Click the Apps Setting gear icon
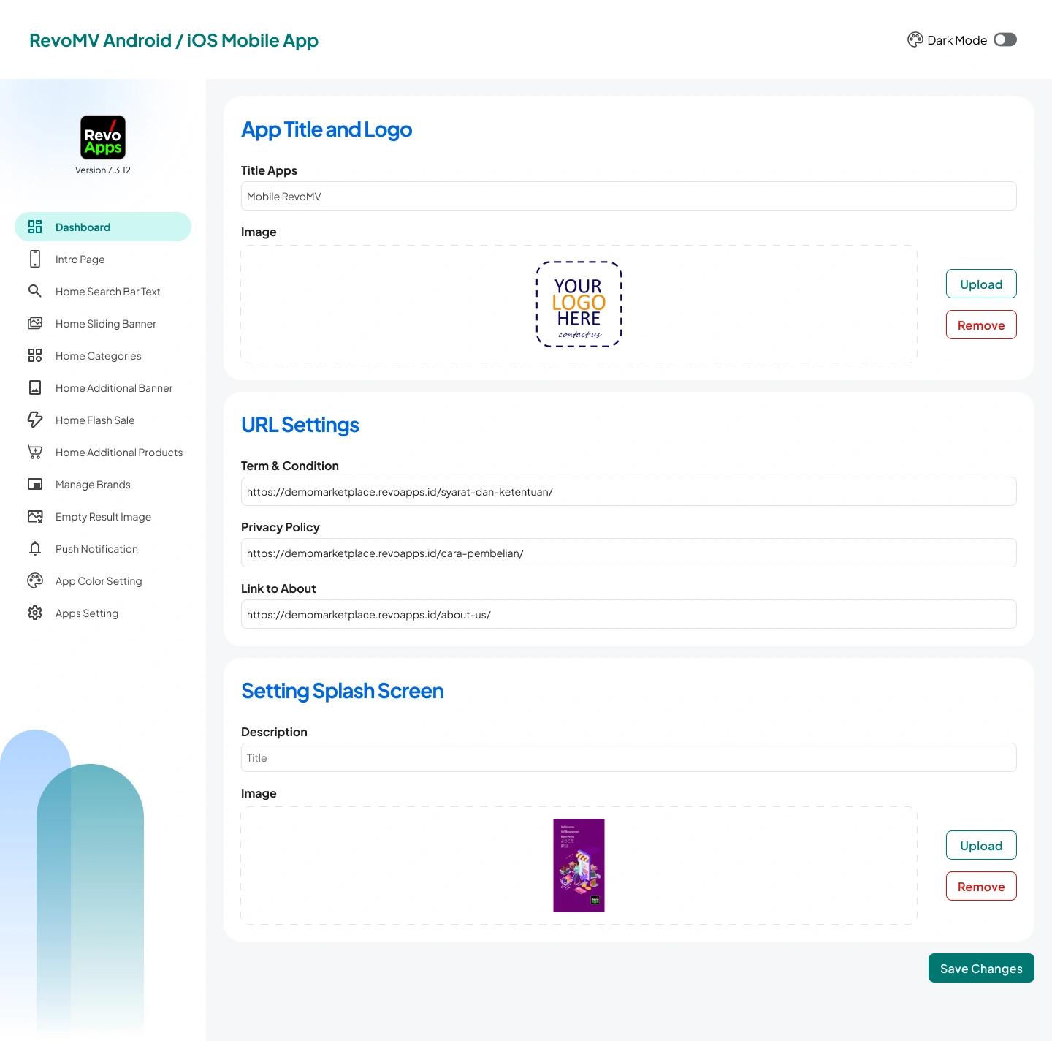Viewport: 1052px width, 1041px height. pos(35,613)
